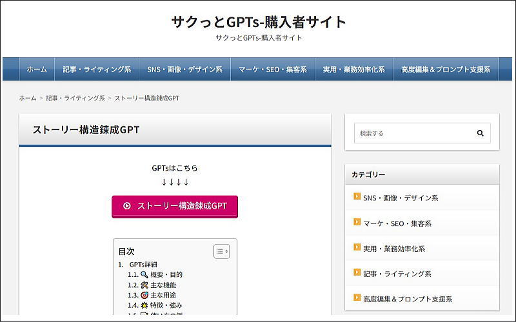Click the ホーム breadcrumb link
This screenshot has height=322, width=516.
(28, 99)
